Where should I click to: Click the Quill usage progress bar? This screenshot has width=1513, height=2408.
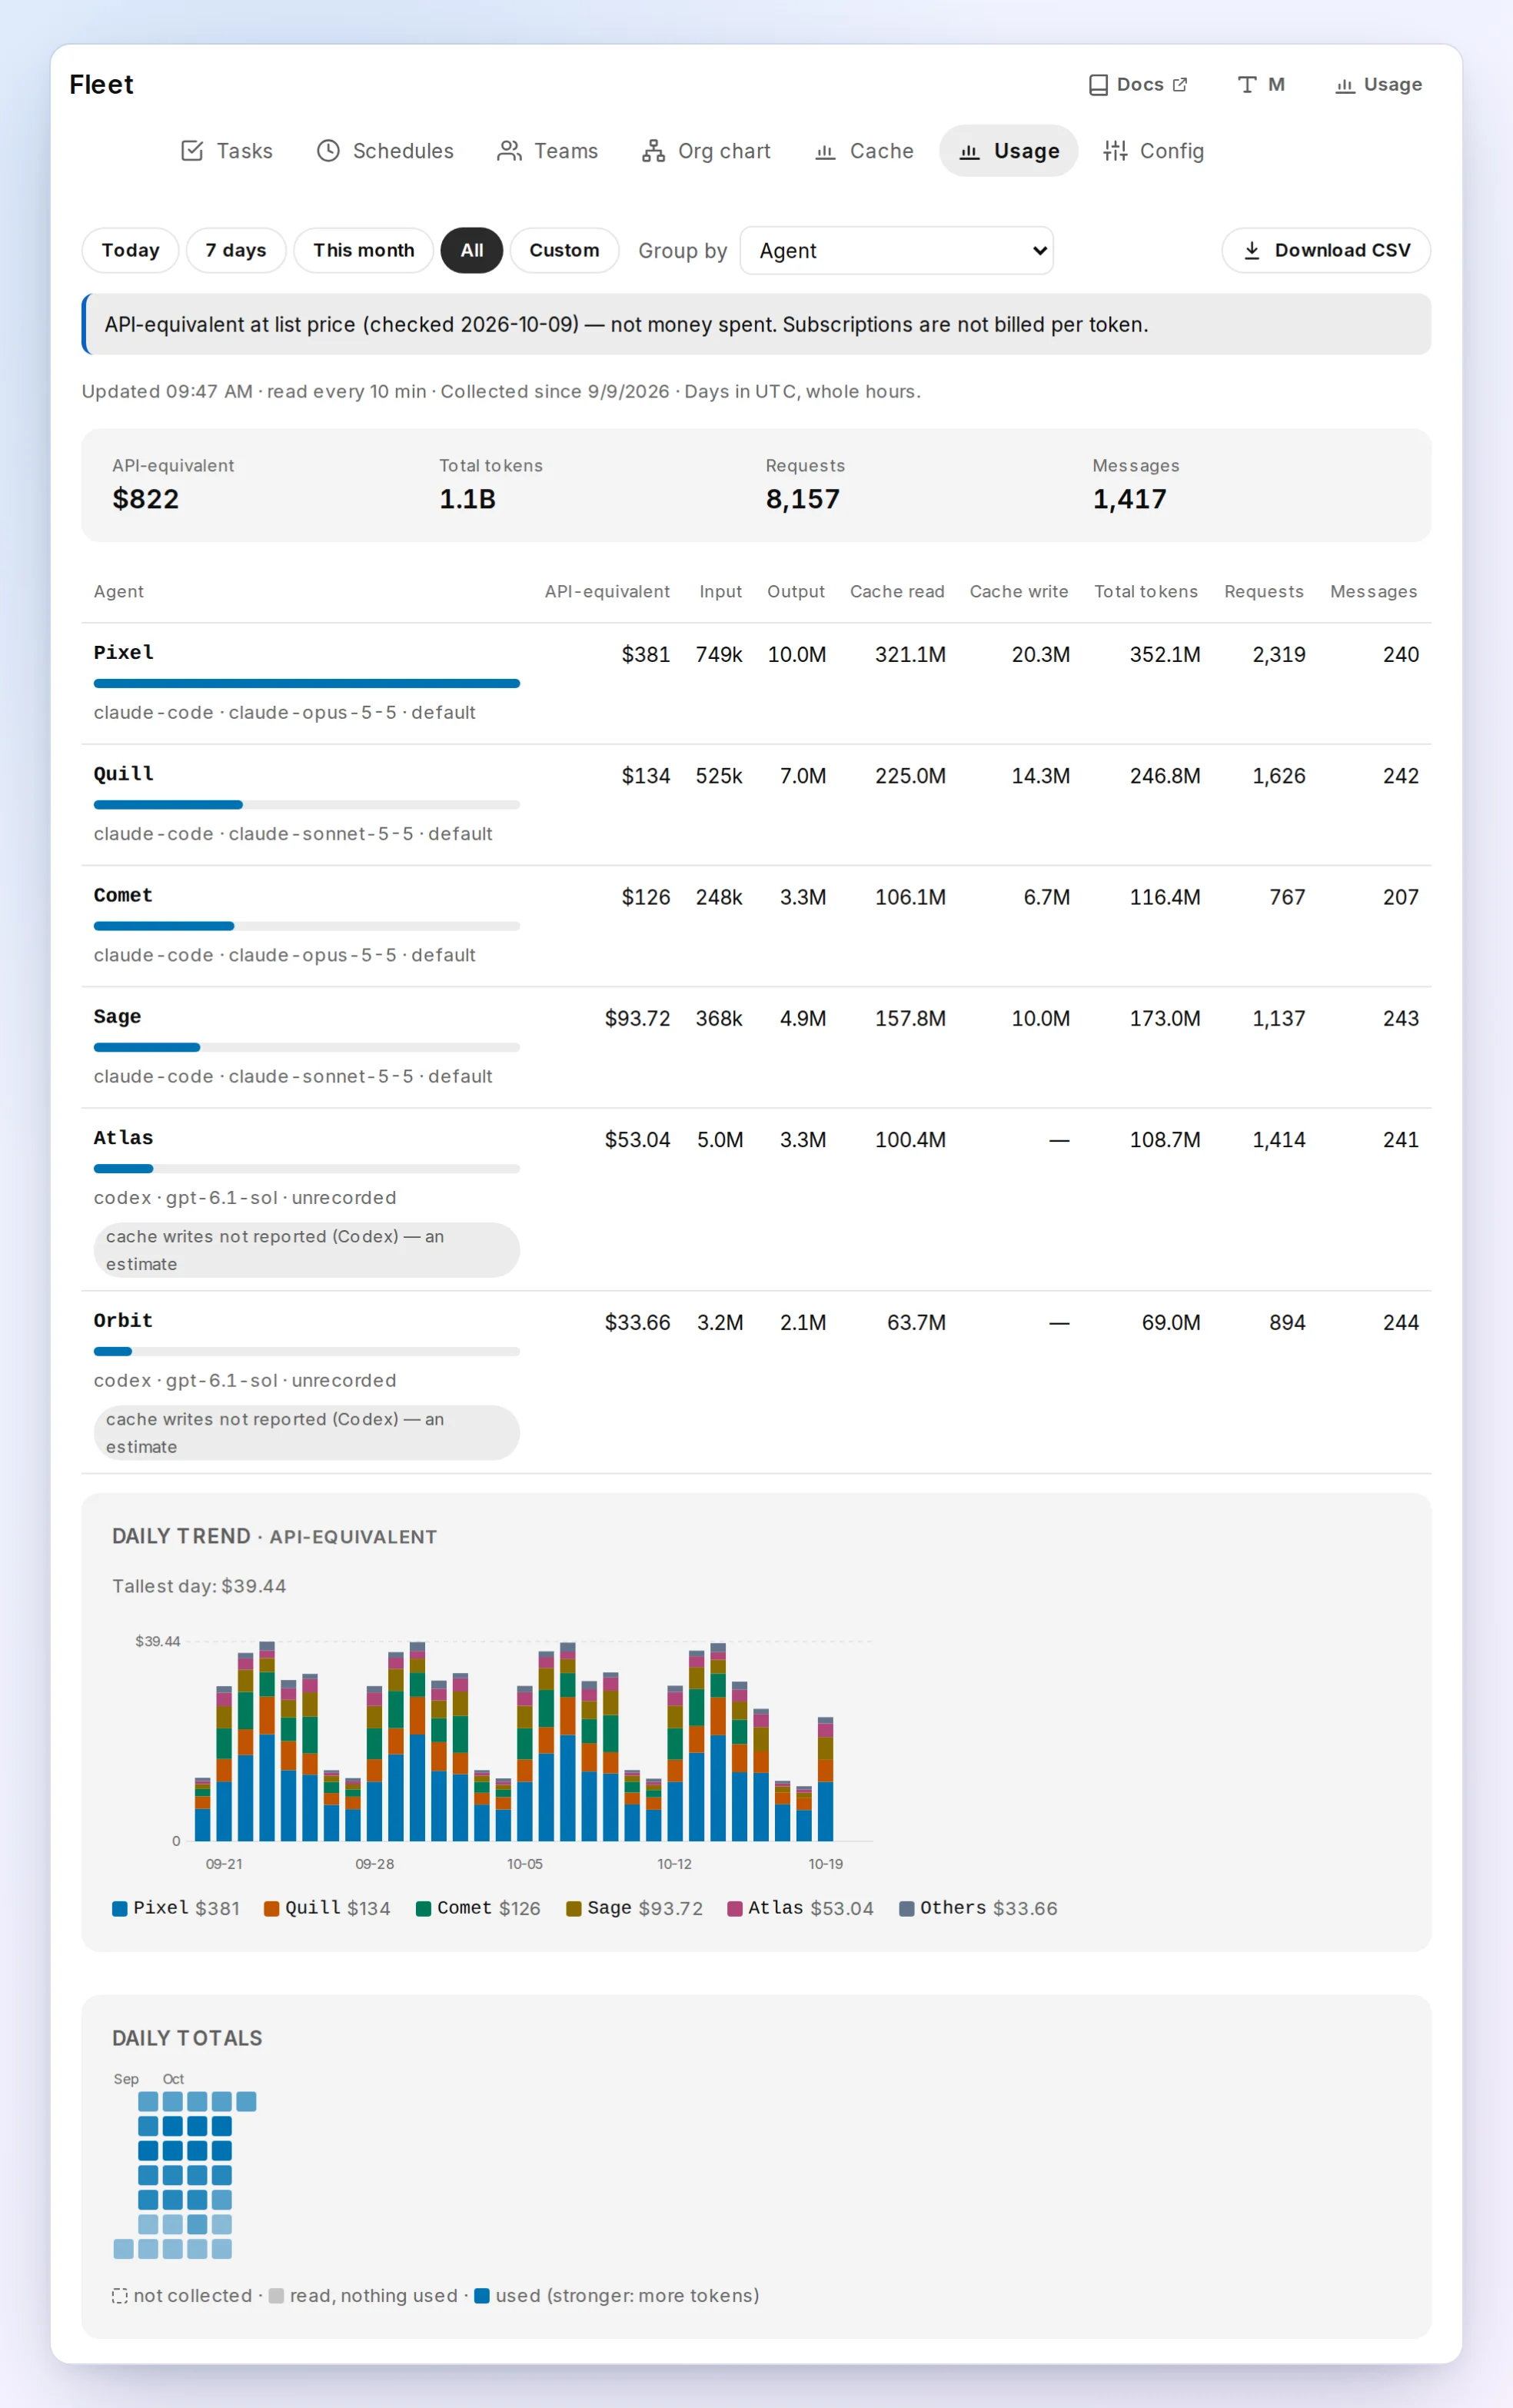[x=307, y=804]
